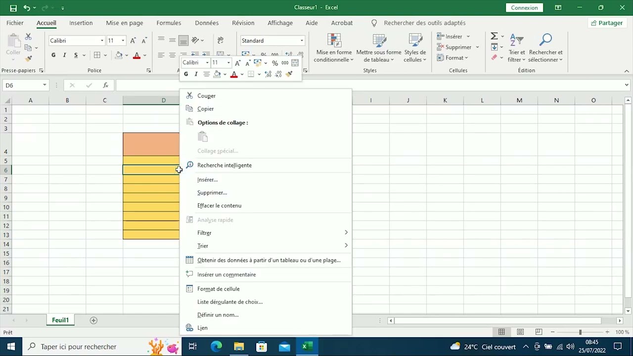Screen dimensions: 633x356
Task: Click the Connexion button
Action: [x=524, y=8]
